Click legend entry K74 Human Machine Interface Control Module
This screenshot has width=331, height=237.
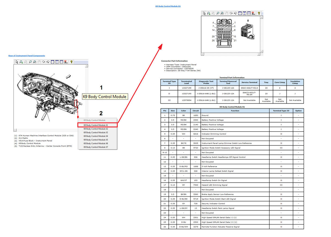[44, 135]
